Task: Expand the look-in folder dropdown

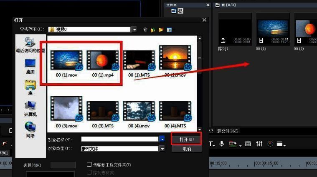Action: [x=134, y=30]
